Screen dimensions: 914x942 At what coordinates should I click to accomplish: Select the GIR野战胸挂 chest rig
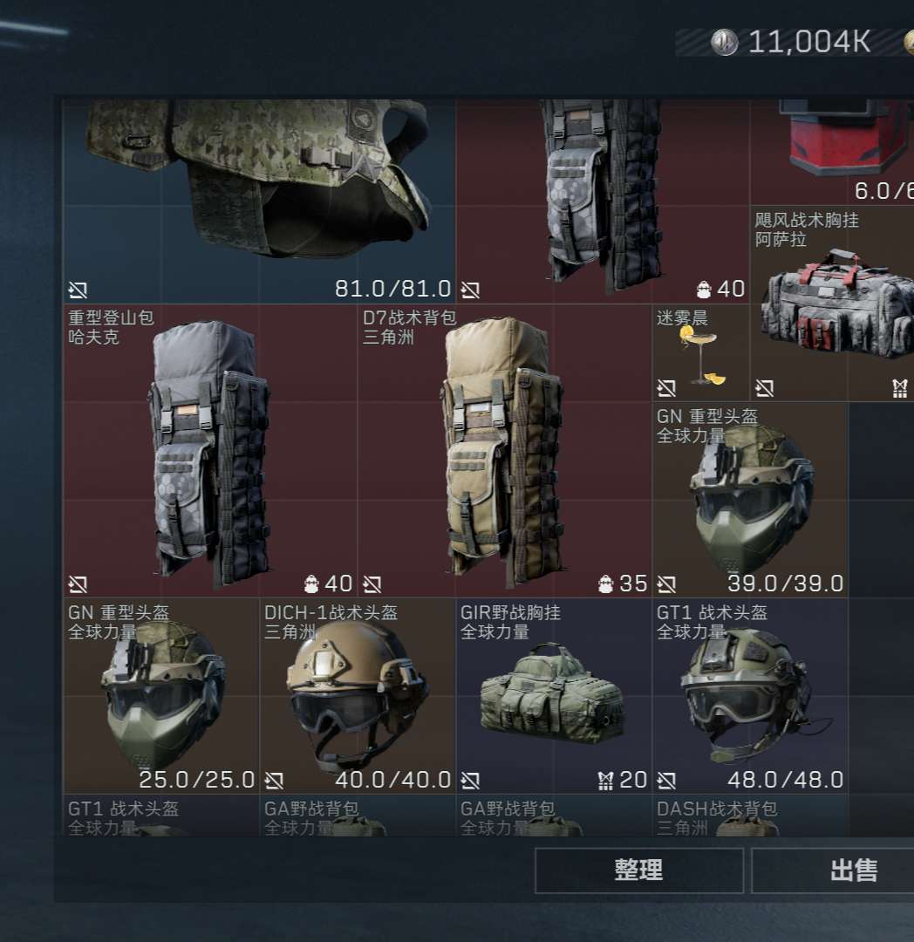click(x=554, y=696)
